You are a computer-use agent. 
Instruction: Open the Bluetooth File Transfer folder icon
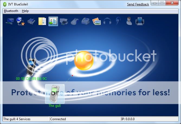click(x=42, y=21)
